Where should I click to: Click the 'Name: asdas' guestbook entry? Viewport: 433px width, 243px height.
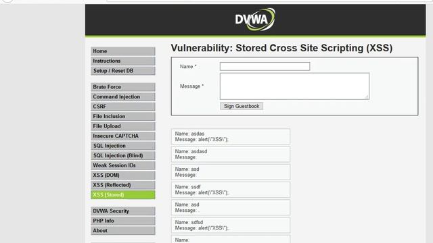[x=231, y=136]
